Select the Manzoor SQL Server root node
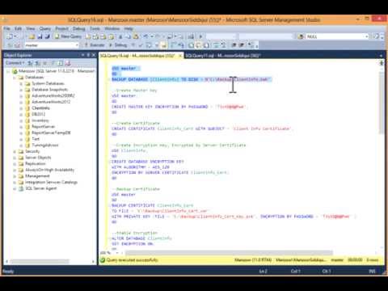The width and height of the screenshot is (388, 291). [57, 71]
